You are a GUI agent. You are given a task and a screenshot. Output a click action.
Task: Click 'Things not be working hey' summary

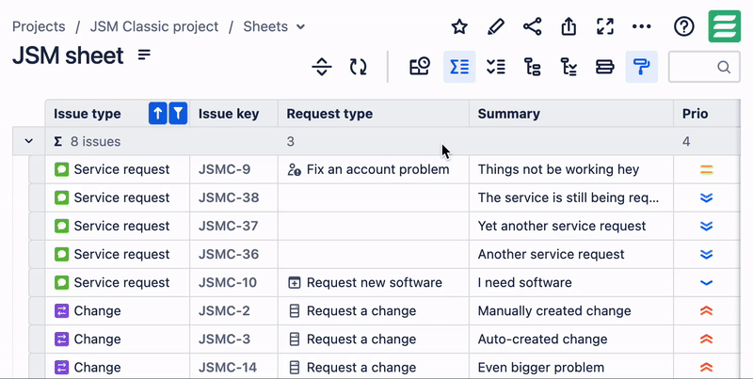pos(558,169)
